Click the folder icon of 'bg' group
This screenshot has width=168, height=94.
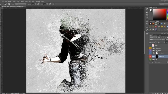[x=154, y=59]
